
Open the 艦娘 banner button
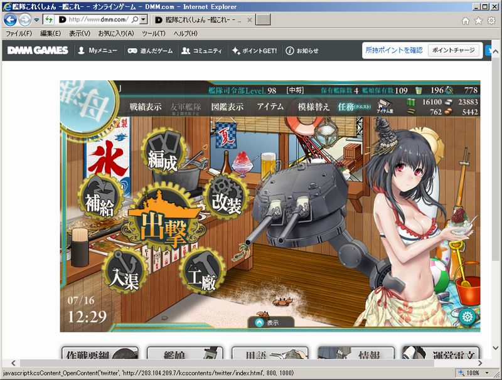185,352
